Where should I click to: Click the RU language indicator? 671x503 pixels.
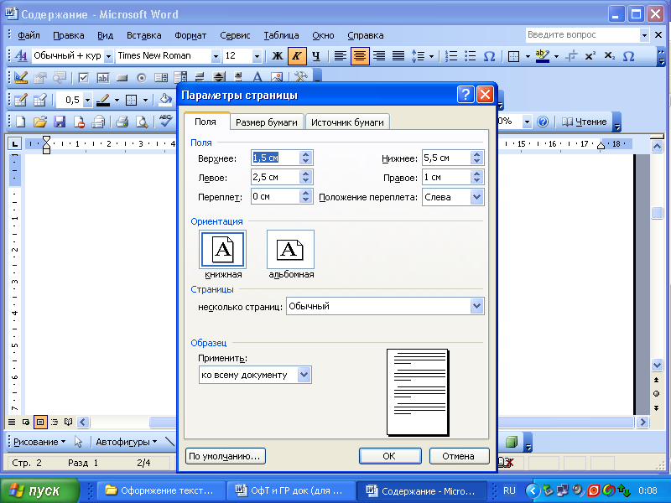click(509, 490)
